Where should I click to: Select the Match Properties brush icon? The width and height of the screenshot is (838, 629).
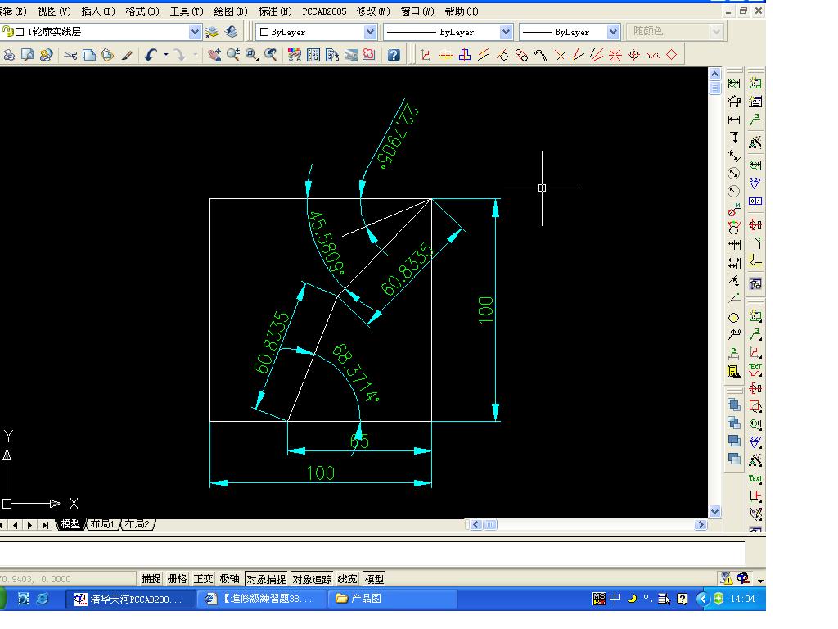[127, 55]
